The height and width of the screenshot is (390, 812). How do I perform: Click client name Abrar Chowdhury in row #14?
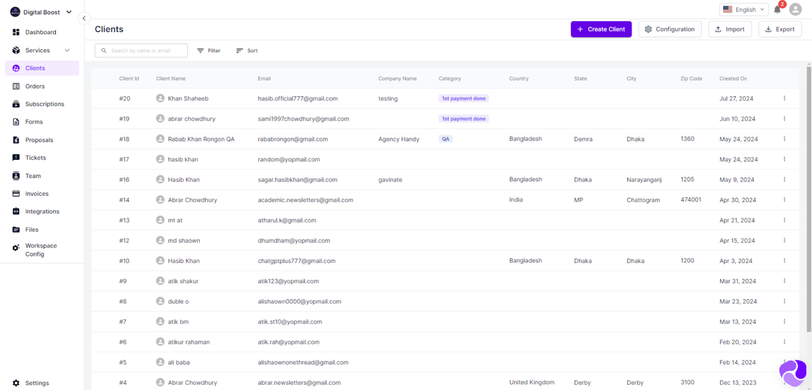[x=192, y=200]
